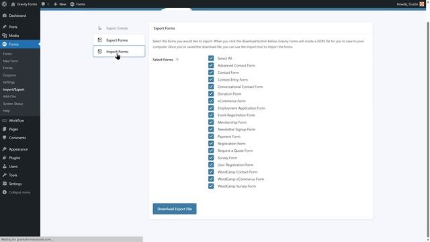Uncheck the Payment Form checkbox
The image size is (430, 242).
pyautogui.click(x=211, y=136)
